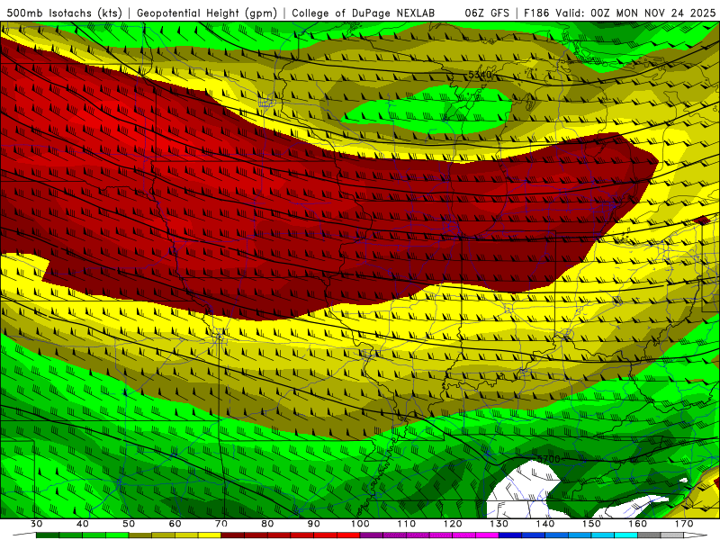Click the 5700 height contour label

[549, 459]
